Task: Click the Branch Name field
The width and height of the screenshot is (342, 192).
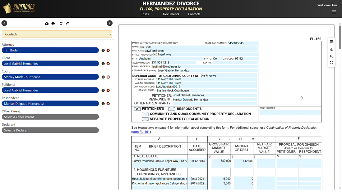Action: (206, 91)
